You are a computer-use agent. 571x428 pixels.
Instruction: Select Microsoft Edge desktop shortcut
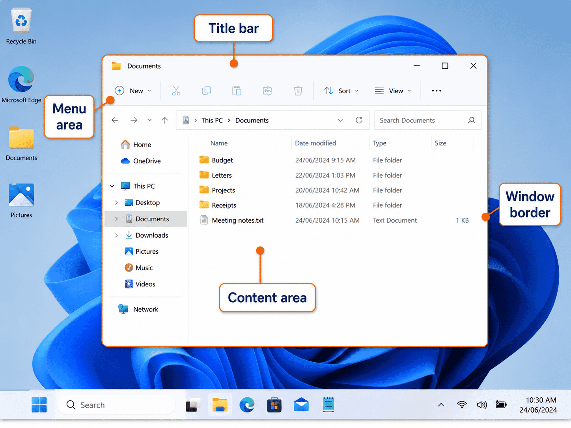coord(21,84)
